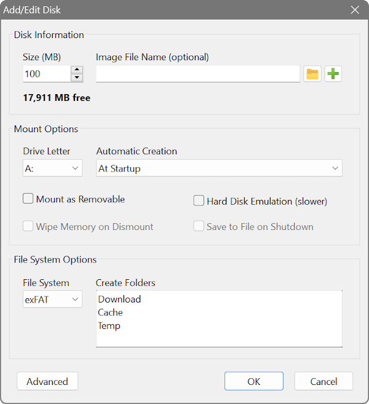The height and width of the screenshot is (404, 369).
Task: Click into the Image File Name field
Action: [x=198, y=74]
